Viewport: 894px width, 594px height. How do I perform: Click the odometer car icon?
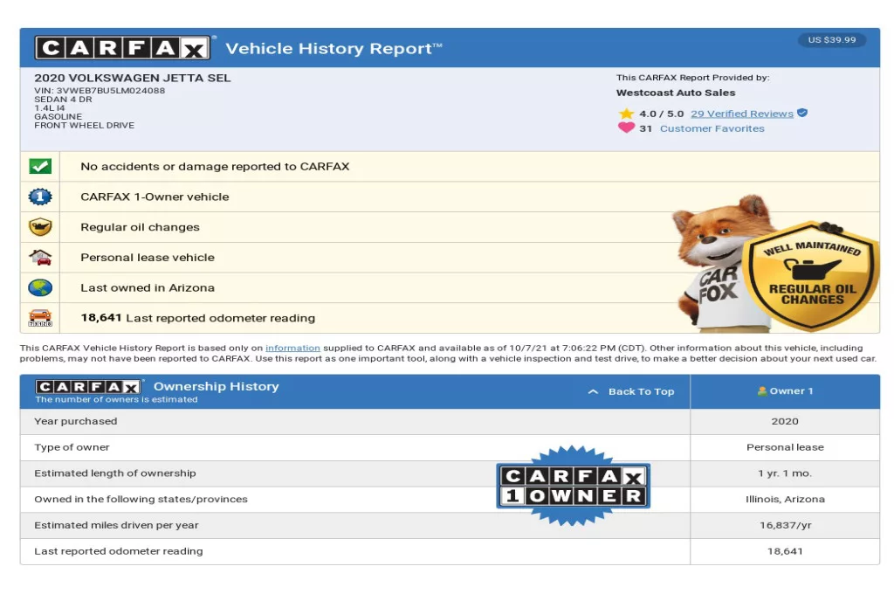point(40,318)
